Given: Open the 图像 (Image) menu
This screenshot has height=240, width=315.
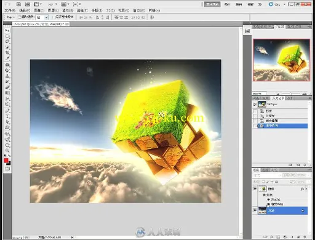Looking at the screenshot, I should click(39, 10).
